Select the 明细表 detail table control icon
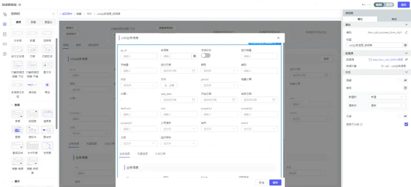The image size is (411, 187). [32, 114]
